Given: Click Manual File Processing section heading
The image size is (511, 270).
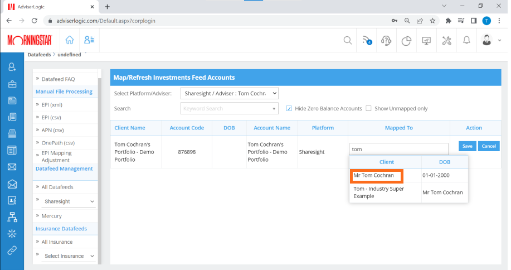Looking at the screenshot, I should click(64, 91).
